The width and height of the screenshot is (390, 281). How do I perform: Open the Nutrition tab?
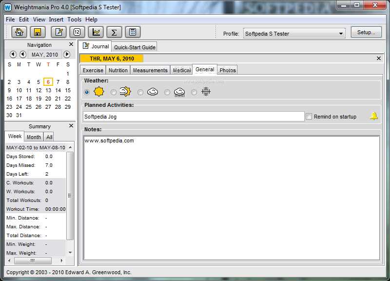[118, 70]
